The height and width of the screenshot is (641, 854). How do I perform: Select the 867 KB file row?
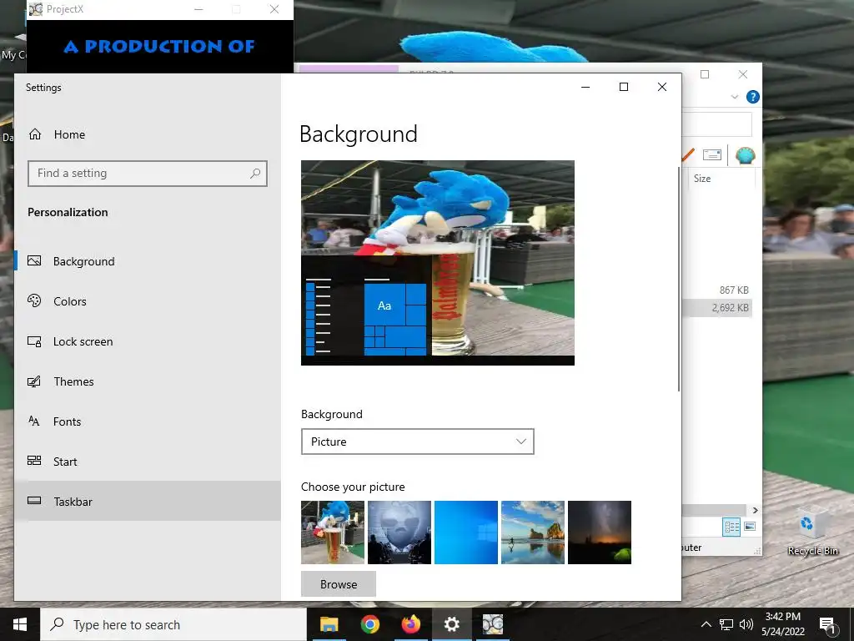pyautogui.click(x=717, y=290)
